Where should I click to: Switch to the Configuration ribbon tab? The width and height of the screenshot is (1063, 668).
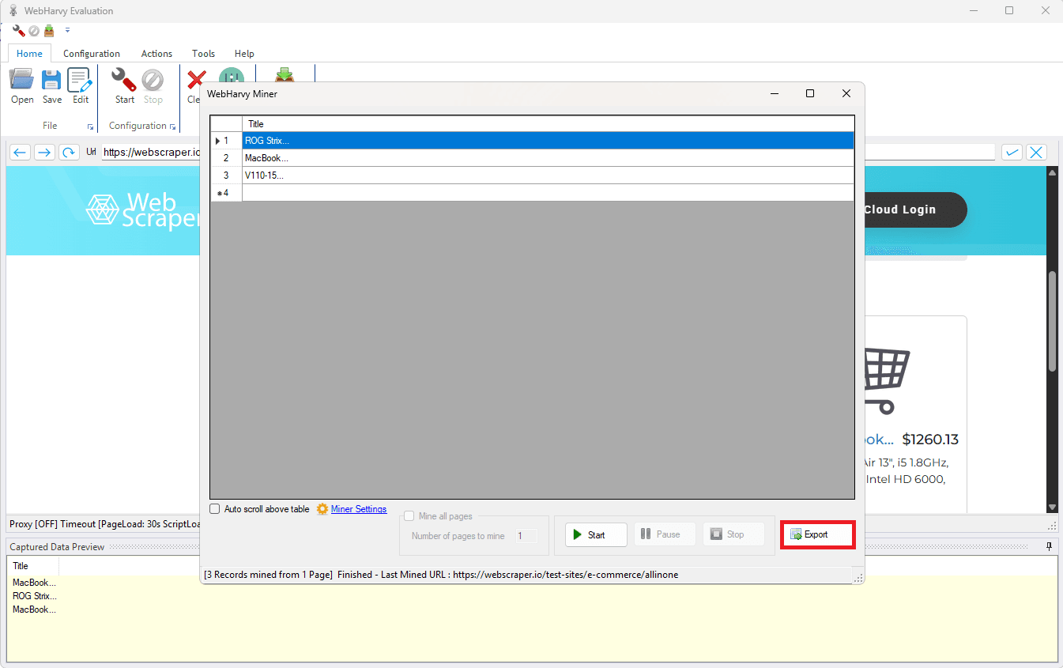click(91, 53)
